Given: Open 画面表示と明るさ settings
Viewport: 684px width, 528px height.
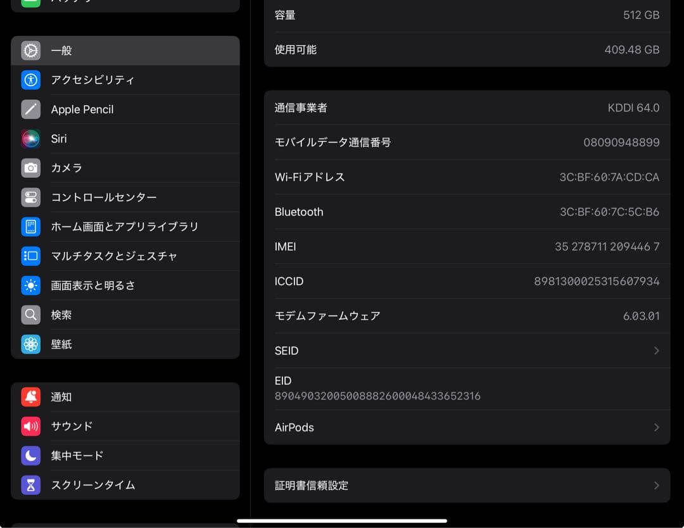Looking at the screenshot, I should pos(125,286).
